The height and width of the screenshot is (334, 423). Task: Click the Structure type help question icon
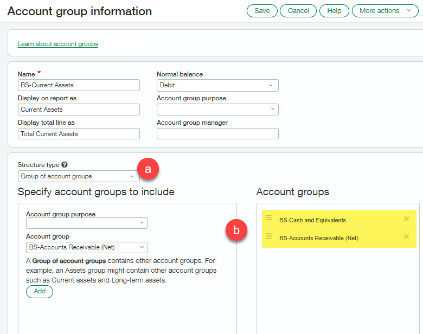pos(65,165)
